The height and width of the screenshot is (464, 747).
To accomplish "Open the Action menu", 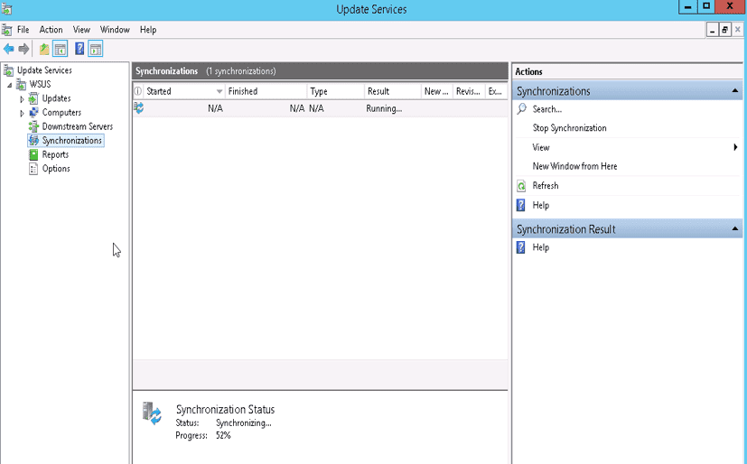I will pyautogui.click(x=51, y=30).
